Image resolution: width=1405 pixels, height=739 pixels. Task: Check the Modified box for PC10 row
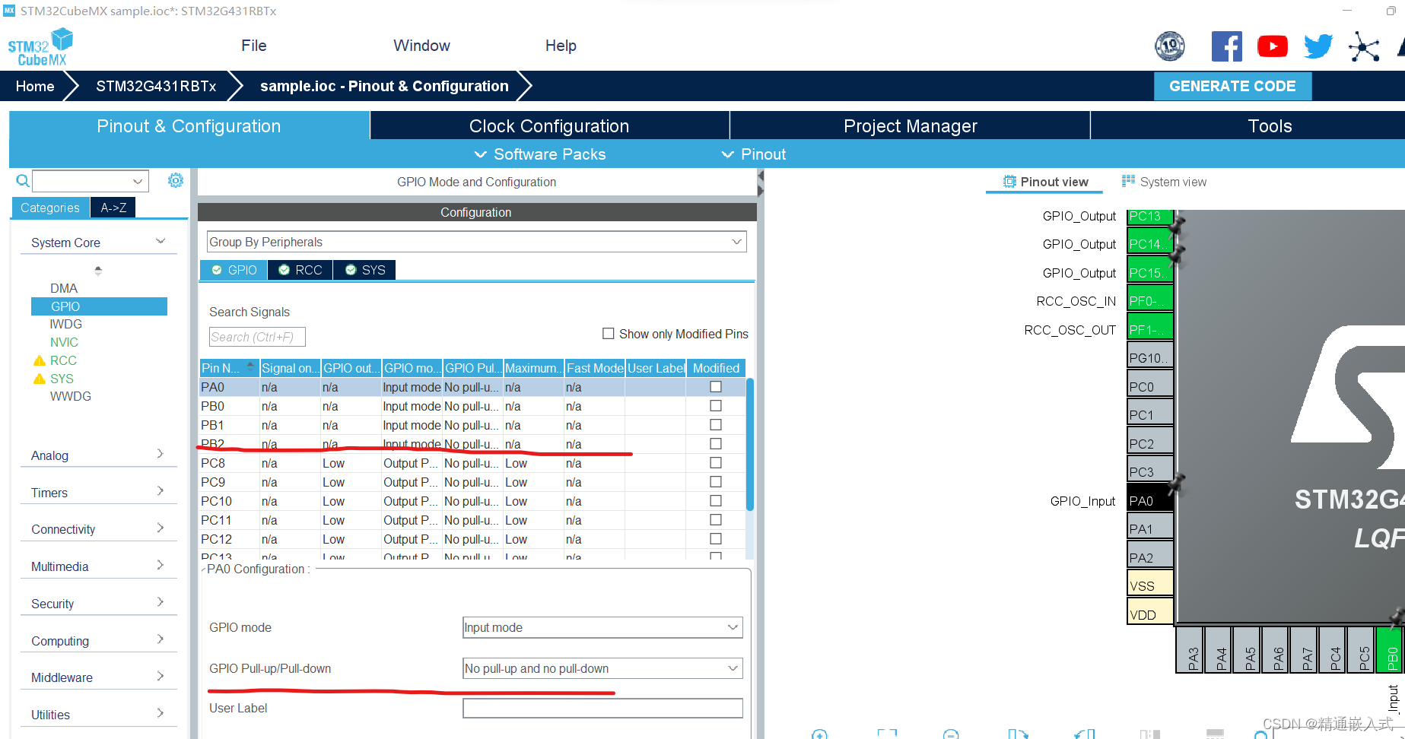(x=716, y=501)
